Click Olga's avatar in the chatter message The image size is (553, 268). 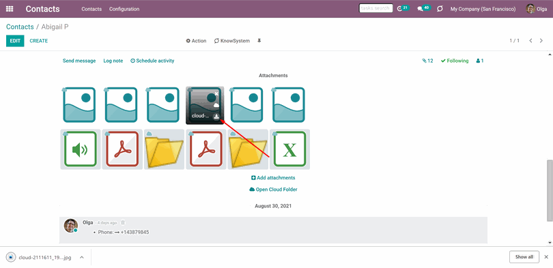pyautogui.click(x=71, y=226)
